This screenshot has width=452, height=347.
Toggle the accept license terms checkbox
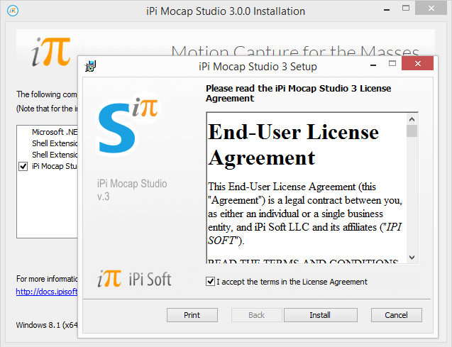[x=210, y=281]
